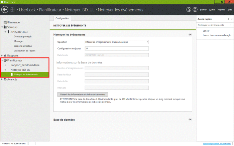Viewport: 234px width, 146px height.
Task: Click the Nettoyer les évènements status bar text
Action: [14, 143]
